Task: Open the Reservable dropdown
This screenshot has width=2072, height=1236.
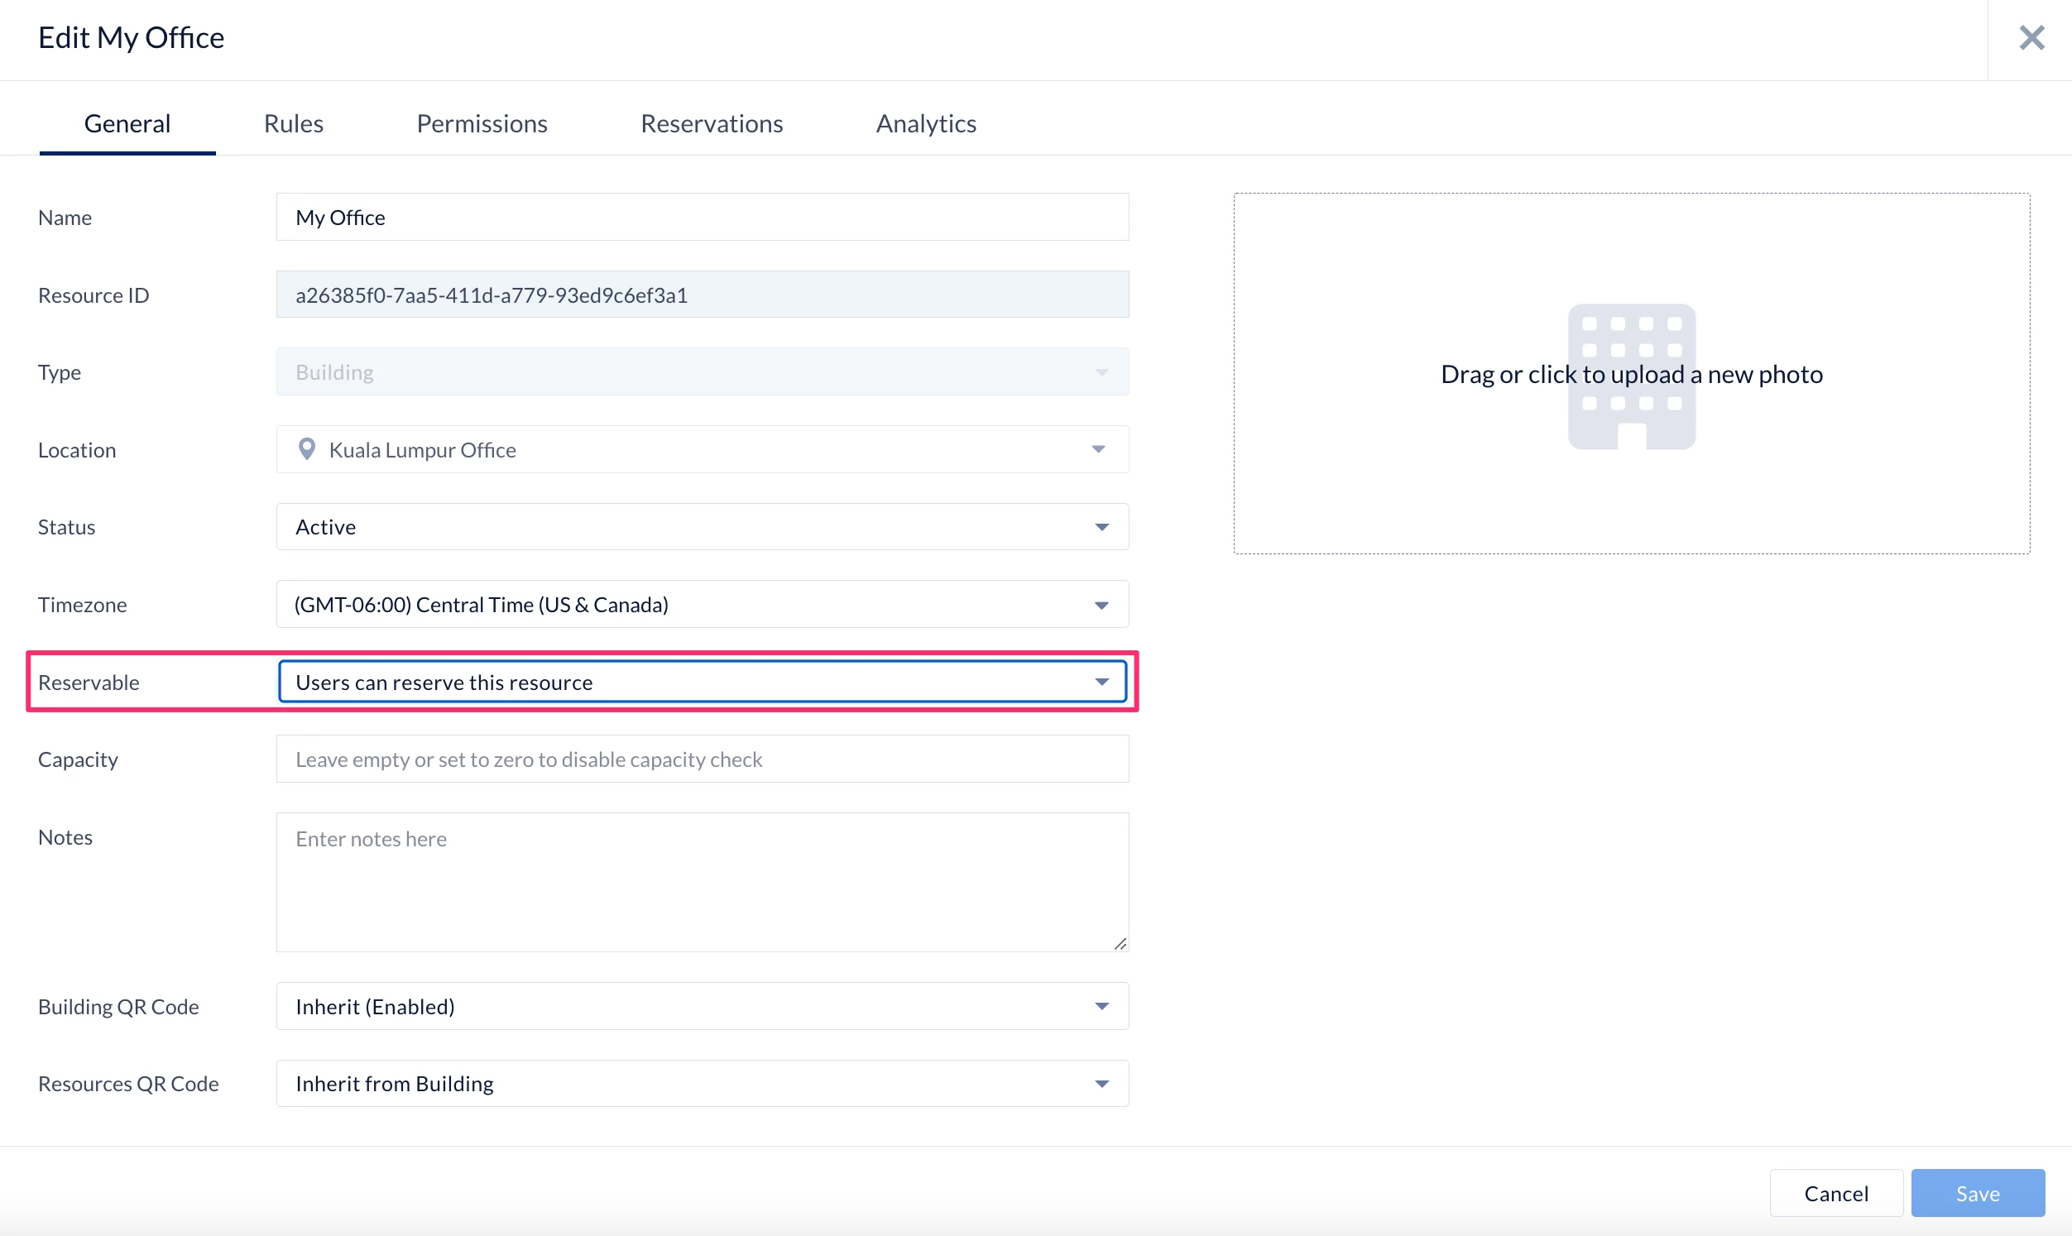Action: 1101,683
